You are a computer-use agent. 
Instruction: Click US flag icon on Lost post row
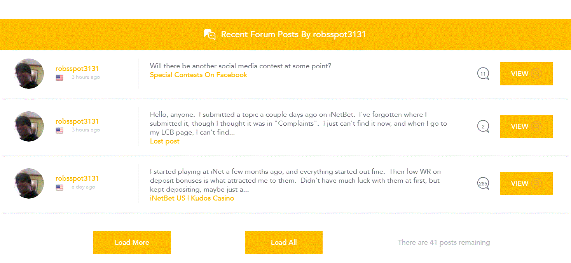tap(59, 130)
